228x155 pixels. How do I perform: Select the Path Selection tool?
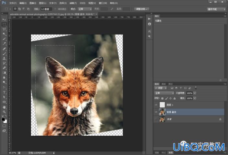click(x=4, y=97)
